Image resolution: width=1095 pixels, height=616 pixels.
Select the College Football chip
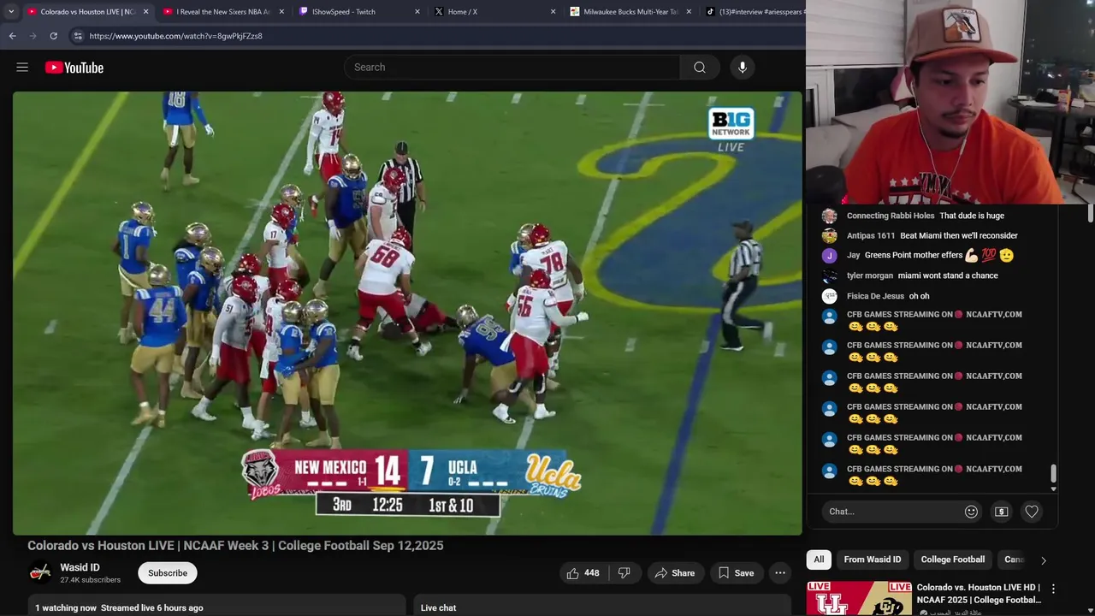953,560
